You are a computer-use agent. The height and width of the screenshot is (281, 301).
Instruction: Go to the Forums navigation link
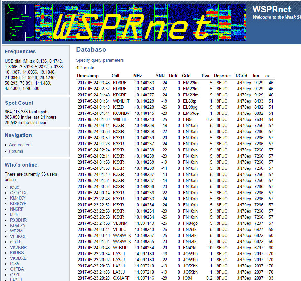pyautogui.click(x=16, y=151)
